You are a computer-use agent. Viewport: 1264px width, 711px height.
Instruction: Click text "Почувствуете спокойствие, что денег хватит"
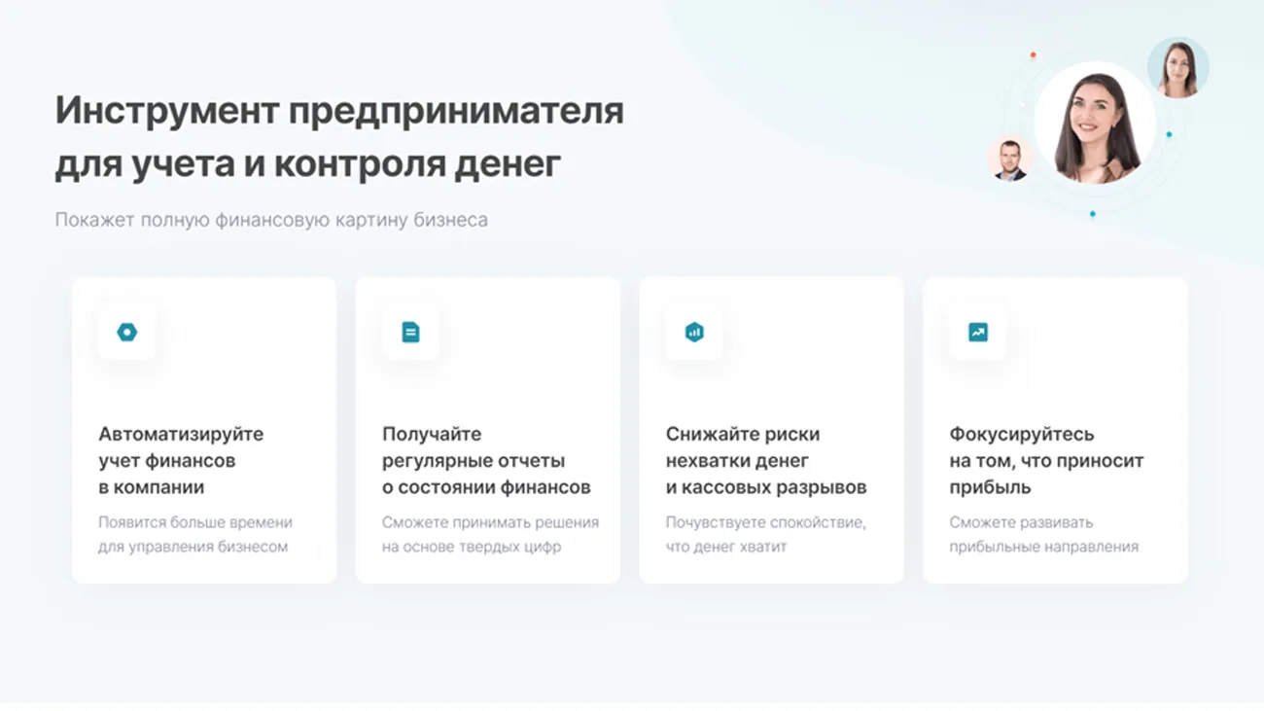click(x=765, y=534)
